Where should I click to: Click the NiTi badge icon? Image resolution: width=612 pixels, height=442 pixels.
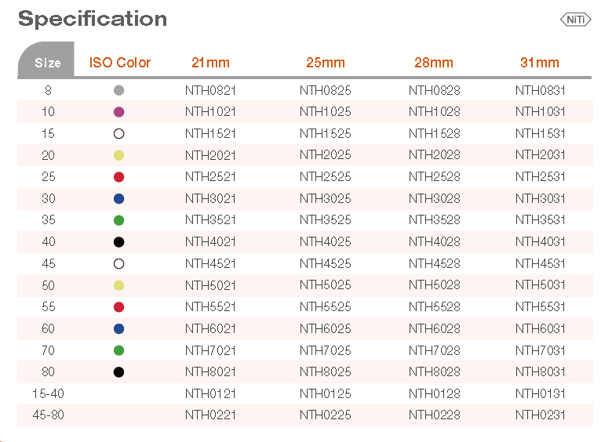(x=575, y=20)
